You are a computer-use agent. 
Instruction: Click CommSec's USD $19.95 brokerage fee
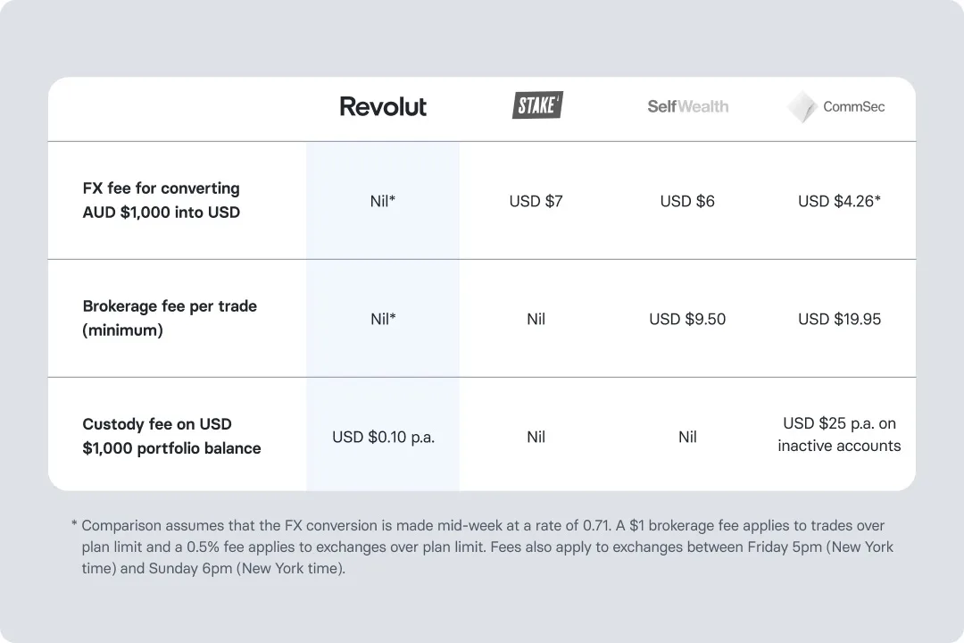tap(839, 319)
